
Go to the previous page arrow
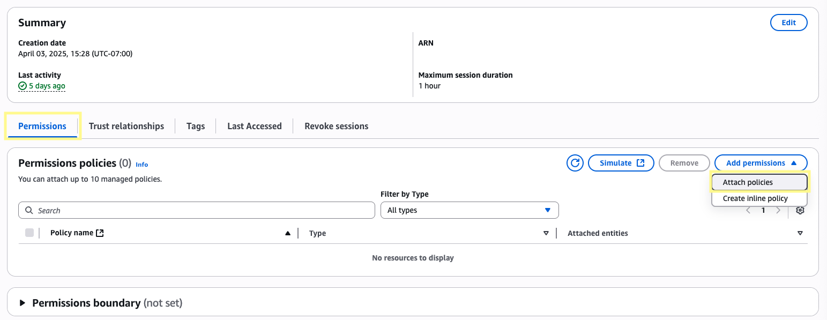click(x=749, y=211)
